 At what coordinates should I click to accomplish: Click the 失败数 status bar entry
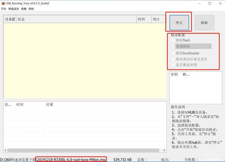191,160
